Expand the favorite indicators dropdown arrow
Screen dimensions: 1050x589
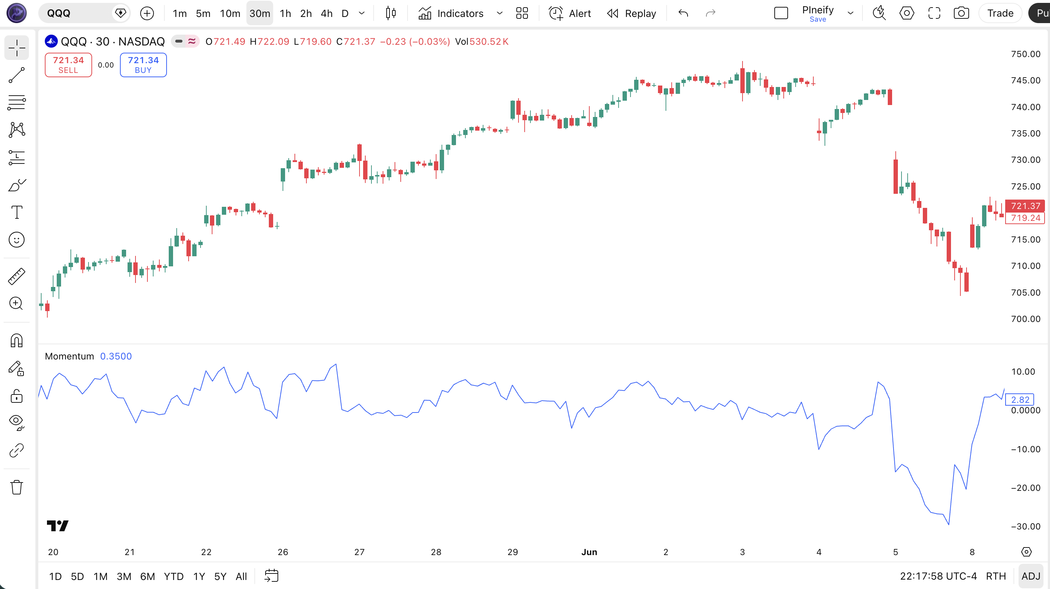tap(499, 13)
